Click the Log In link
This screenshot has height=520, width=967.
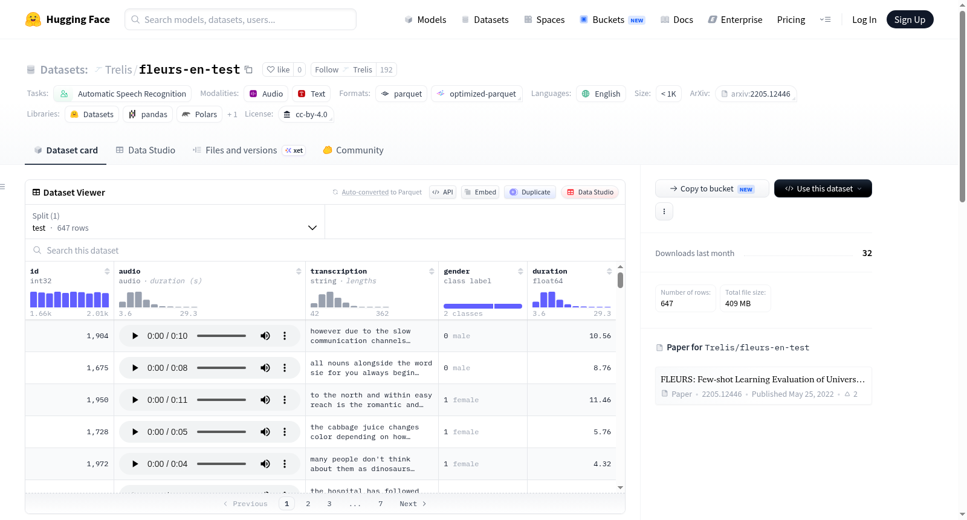864,19
